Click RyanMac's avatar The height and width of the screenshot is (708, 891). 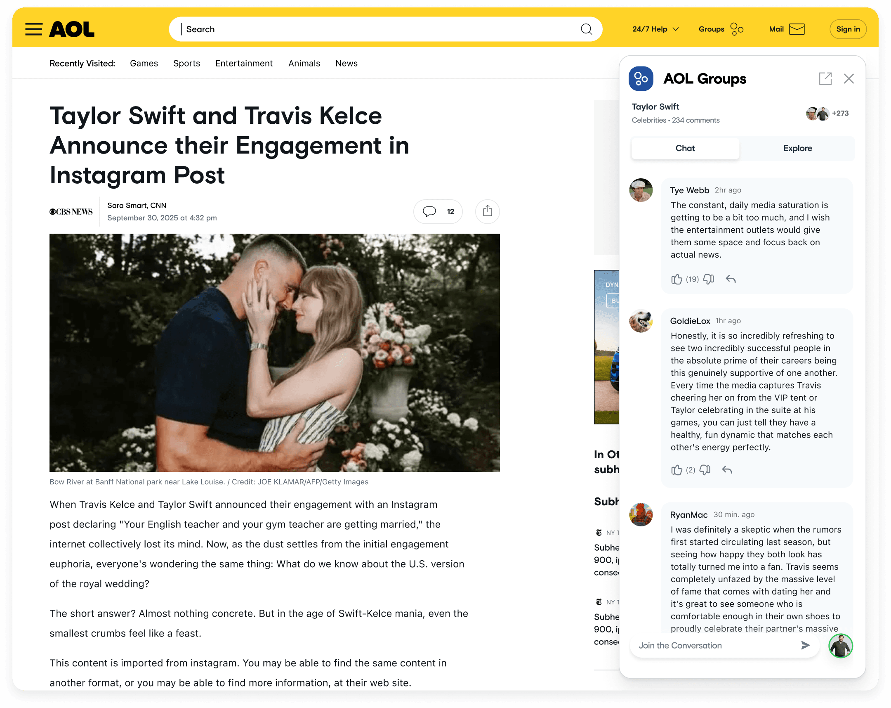[x=641, y=515]
